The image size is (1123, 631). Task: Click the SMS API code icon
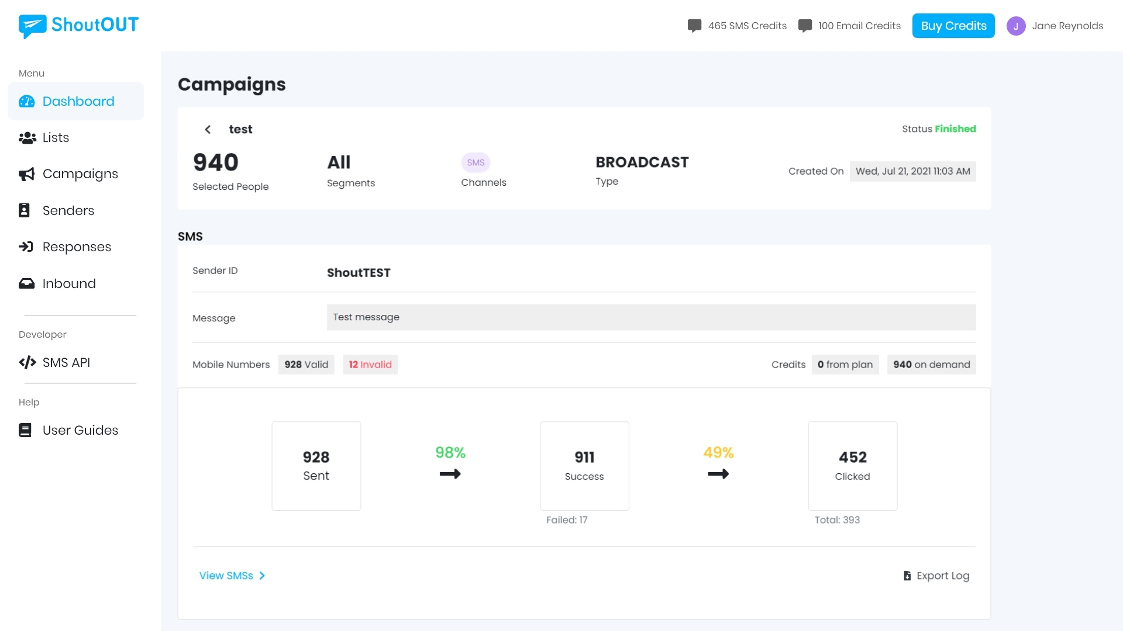27,362
